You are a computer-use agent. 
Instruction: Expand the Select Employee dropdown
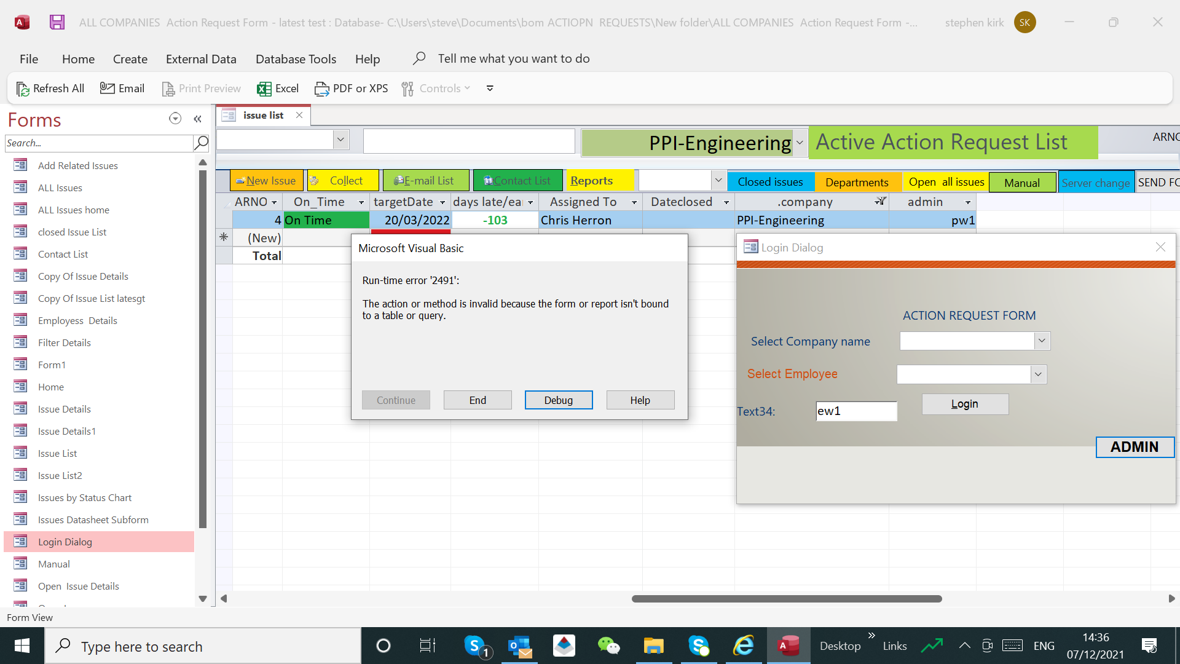(x=1038, y=374)
